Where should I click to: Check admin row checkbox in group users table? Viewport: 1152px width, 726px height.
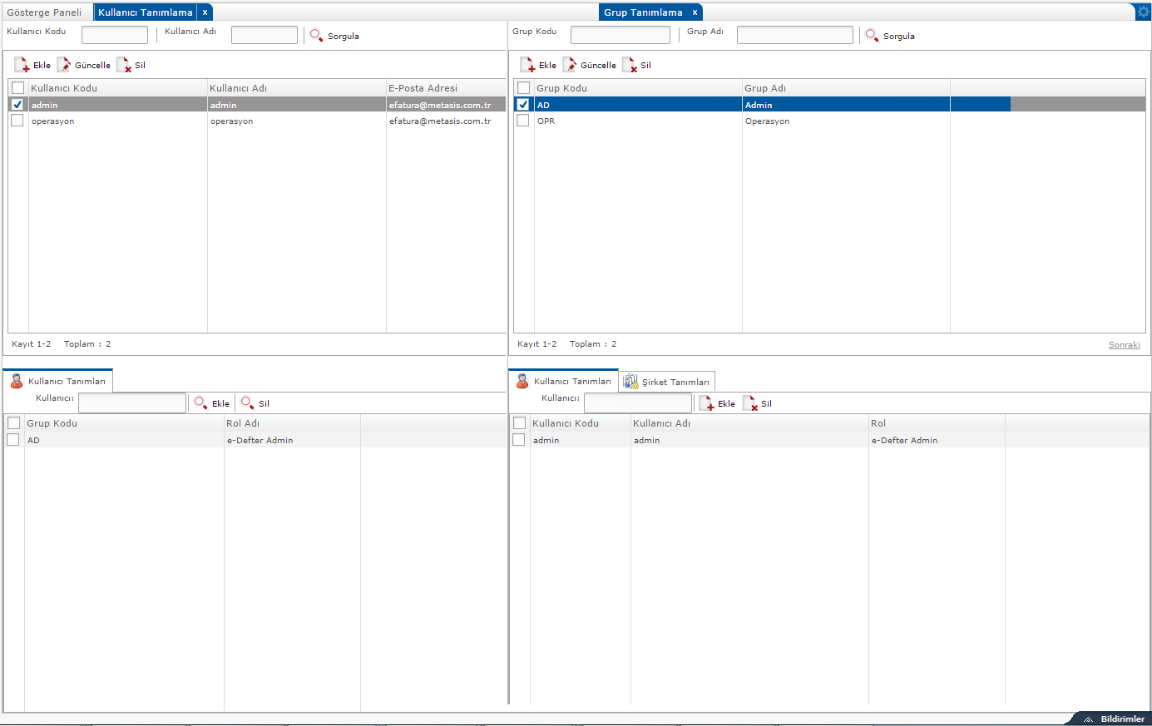519,440
